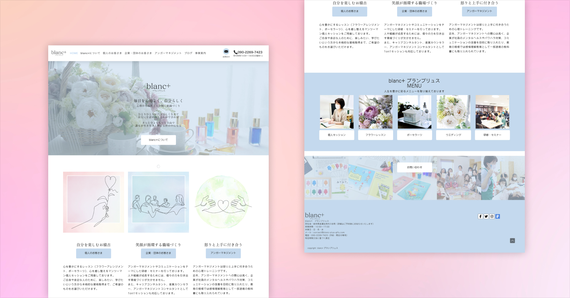Click the hand holding heart flower illustration
Viewport: 570px width, 298px height.
click(94, 202)
